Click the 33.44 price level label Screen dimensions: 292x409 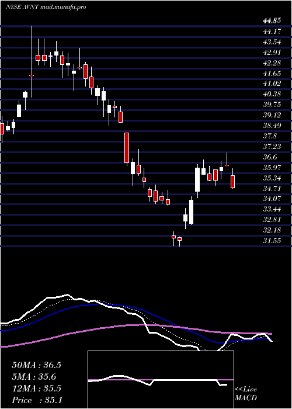click(x=272, y=209)
